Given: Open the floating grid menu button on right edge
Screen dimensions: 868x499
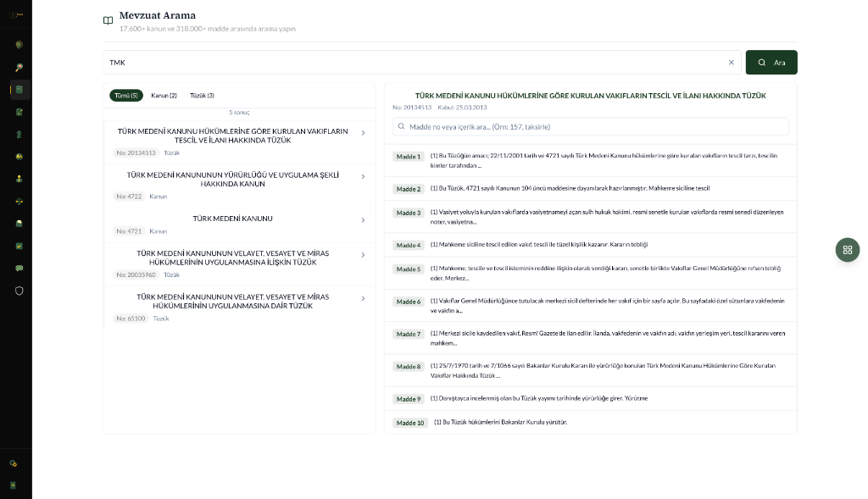Looking at the screenshot, I should (x=847, y=249).
